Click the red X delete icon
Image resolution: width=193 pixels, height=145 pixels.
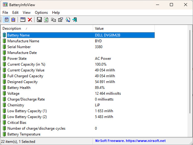point(30,20)
